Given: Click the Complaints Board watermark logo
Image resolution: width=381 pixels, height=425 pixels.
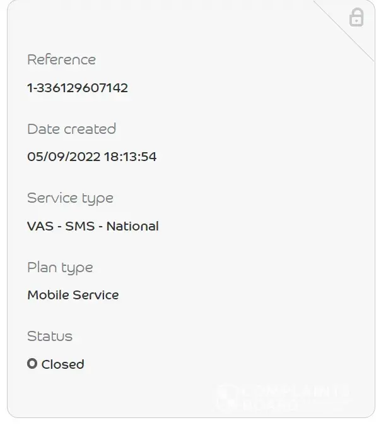Looking at the screenshot, I should [226, 397].
